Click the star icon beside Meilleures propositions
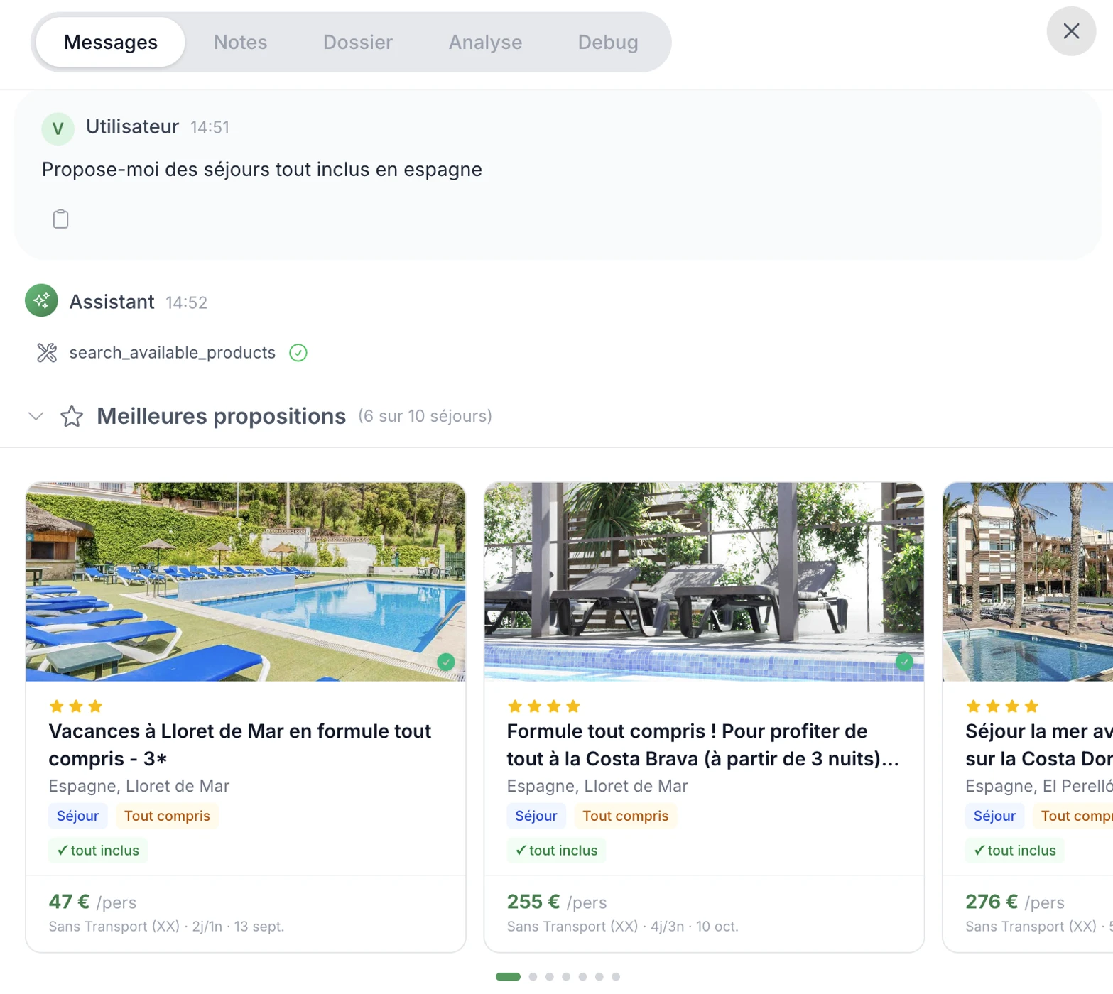Viewport: 1113px width, 994px height. click(x=72, y=416)
